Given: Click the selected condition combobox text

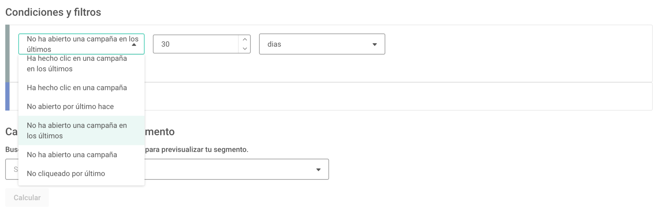Looking at the screenshot, I should click(x=77, y=44).
